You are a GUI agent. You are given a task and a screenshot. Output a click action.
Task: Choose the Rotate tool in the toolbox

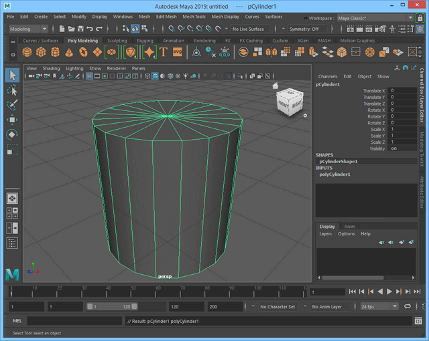point(12,134)
